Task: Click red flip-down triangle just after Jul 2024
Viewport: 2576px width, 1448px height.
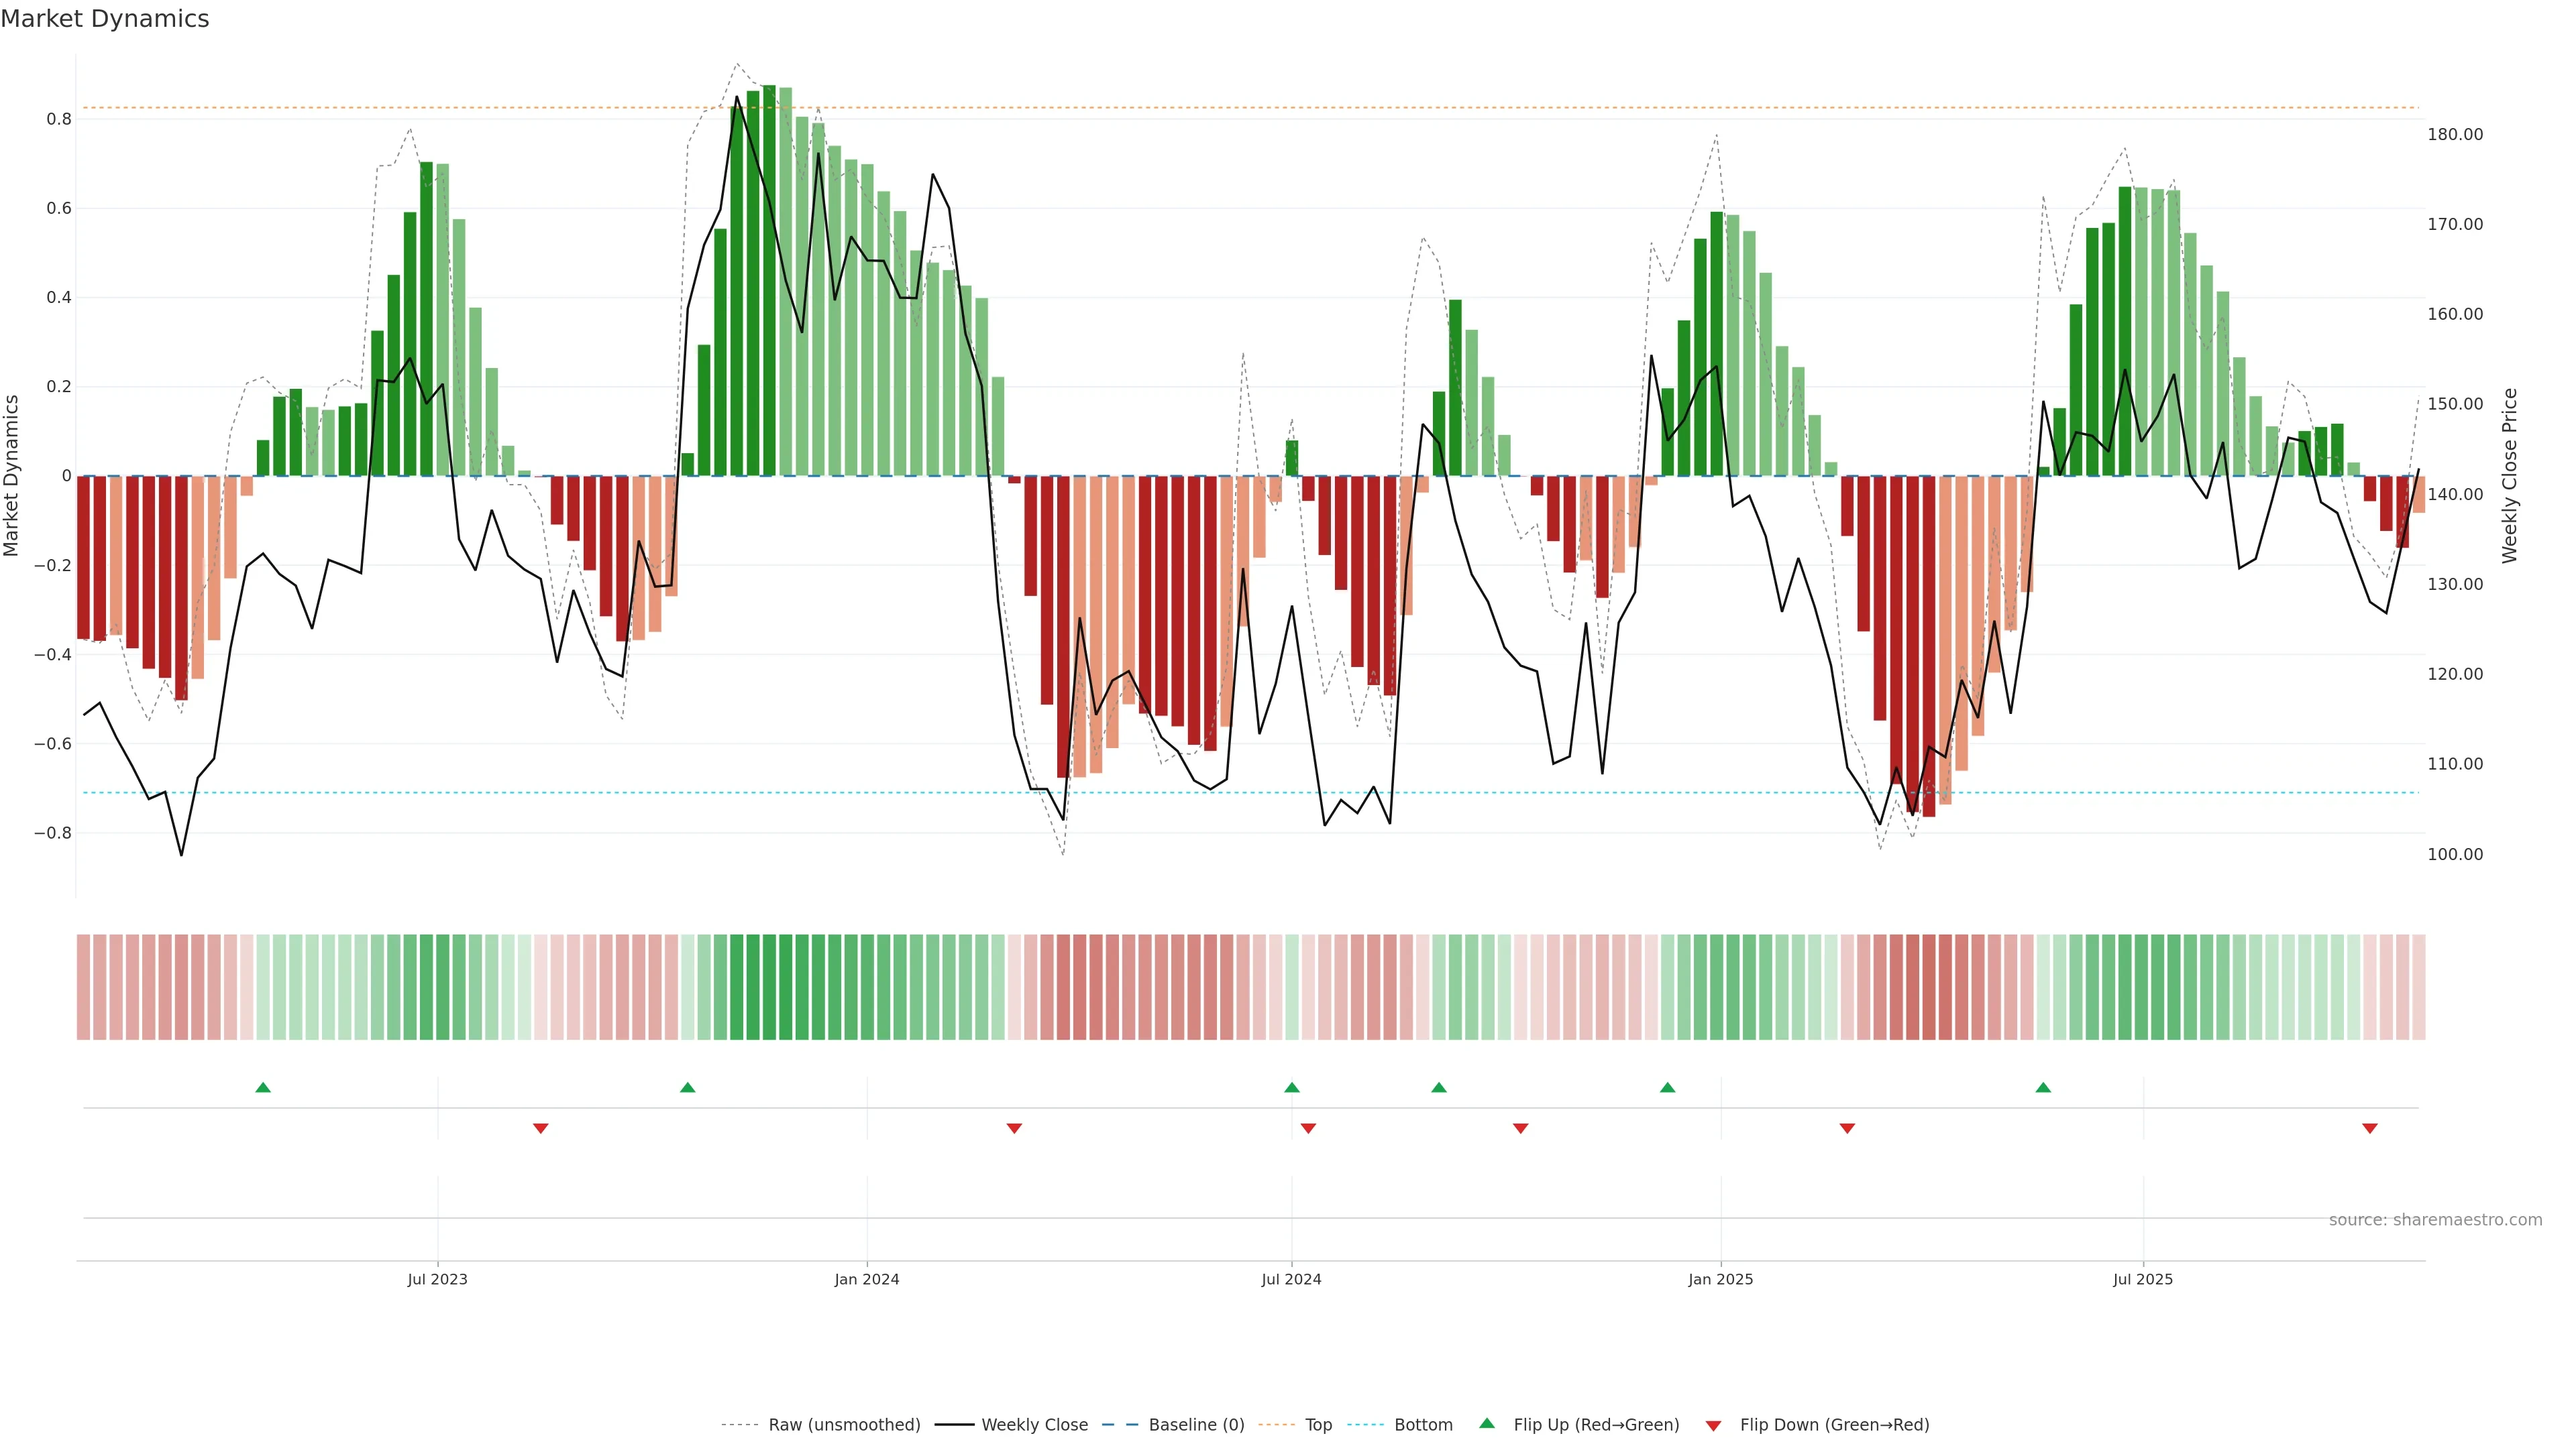Action: (1308, 1128)
